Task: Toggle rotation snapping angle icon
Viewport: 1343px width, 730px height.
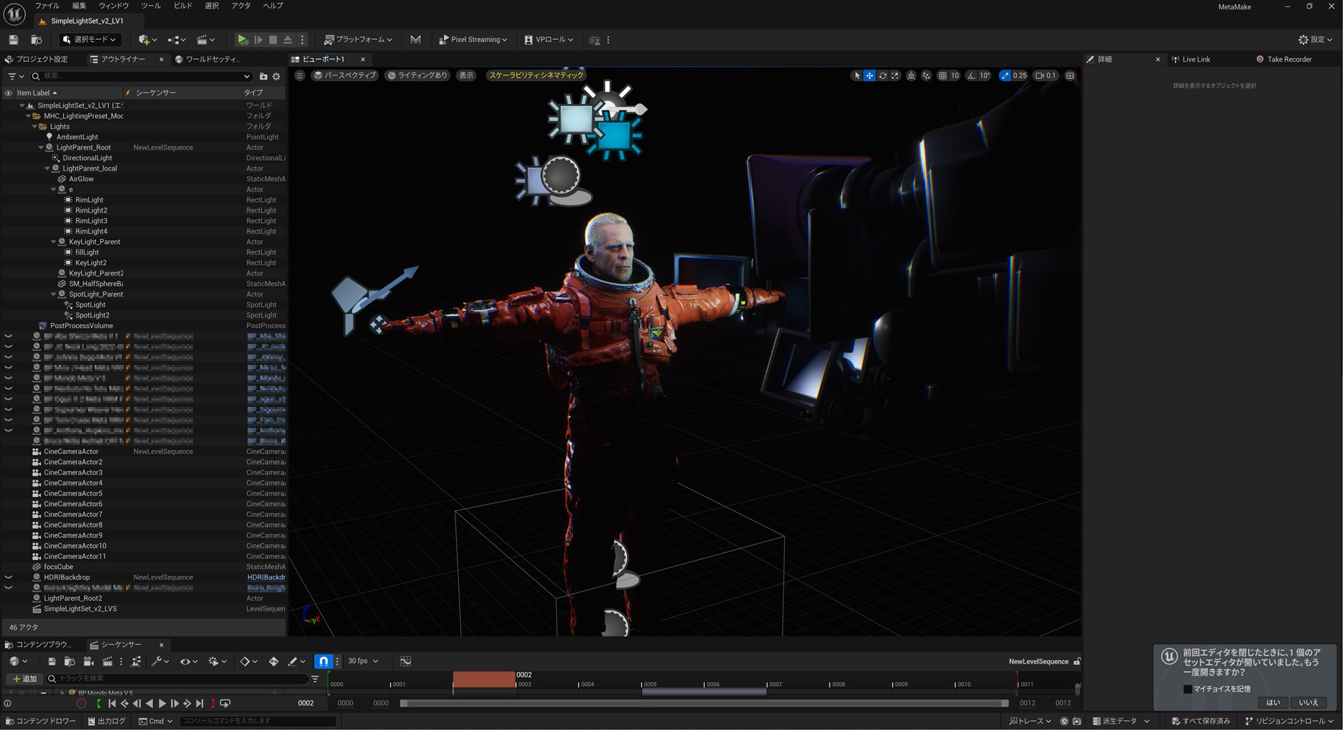Action: [972, 76]
